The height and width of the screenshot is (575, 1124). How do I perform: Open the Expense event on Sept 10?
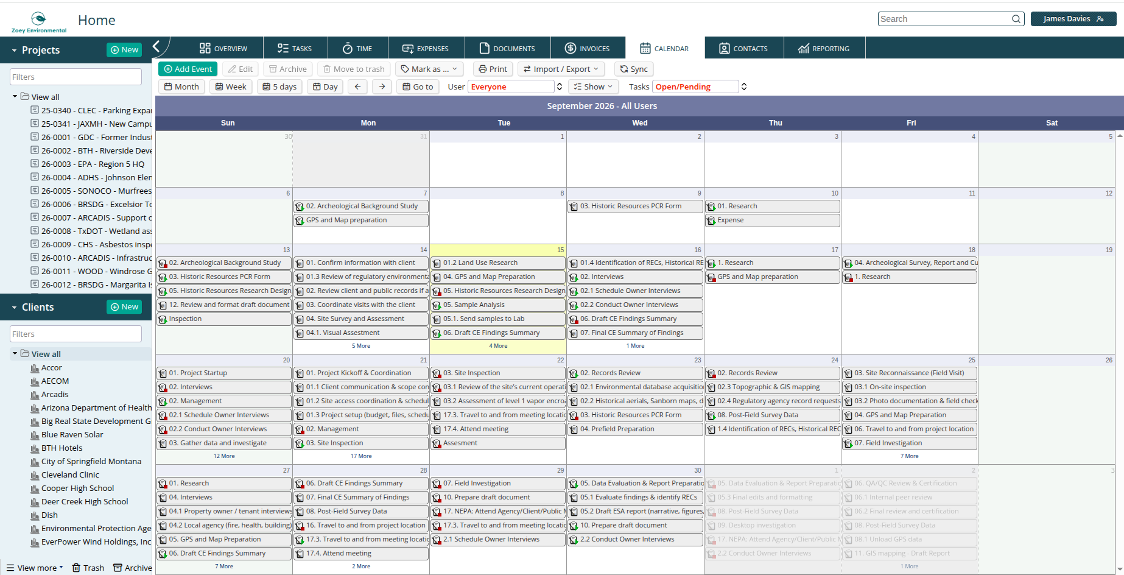pos(773,220)
